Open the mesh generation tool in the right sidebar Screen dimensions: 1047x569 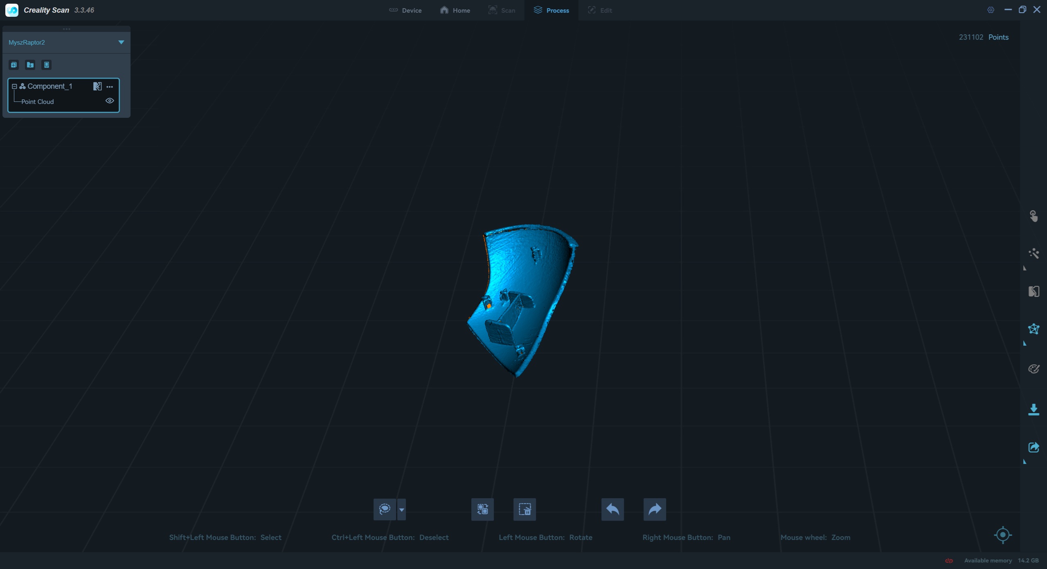click(1033, 329)
